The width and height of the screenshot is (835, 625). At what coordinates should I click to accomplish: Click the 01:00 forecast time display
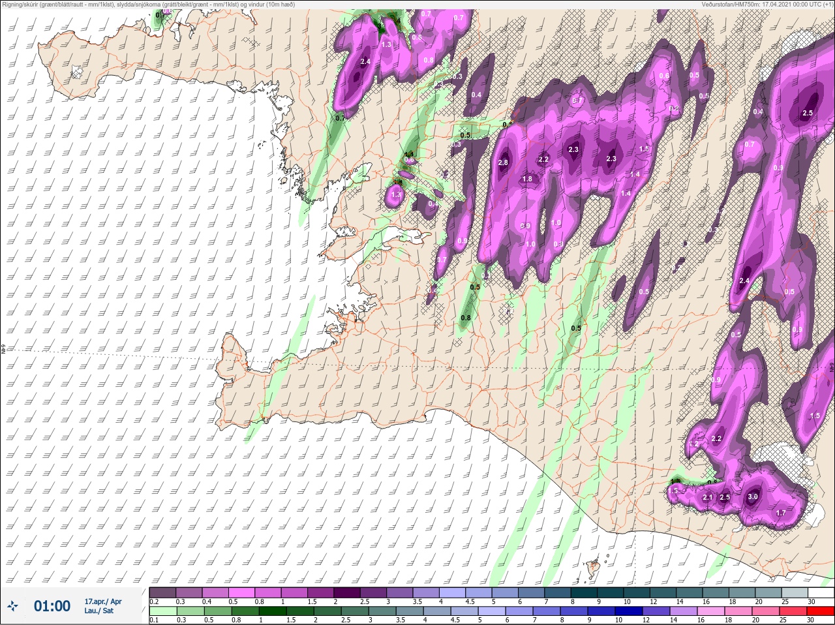[52, 606]
